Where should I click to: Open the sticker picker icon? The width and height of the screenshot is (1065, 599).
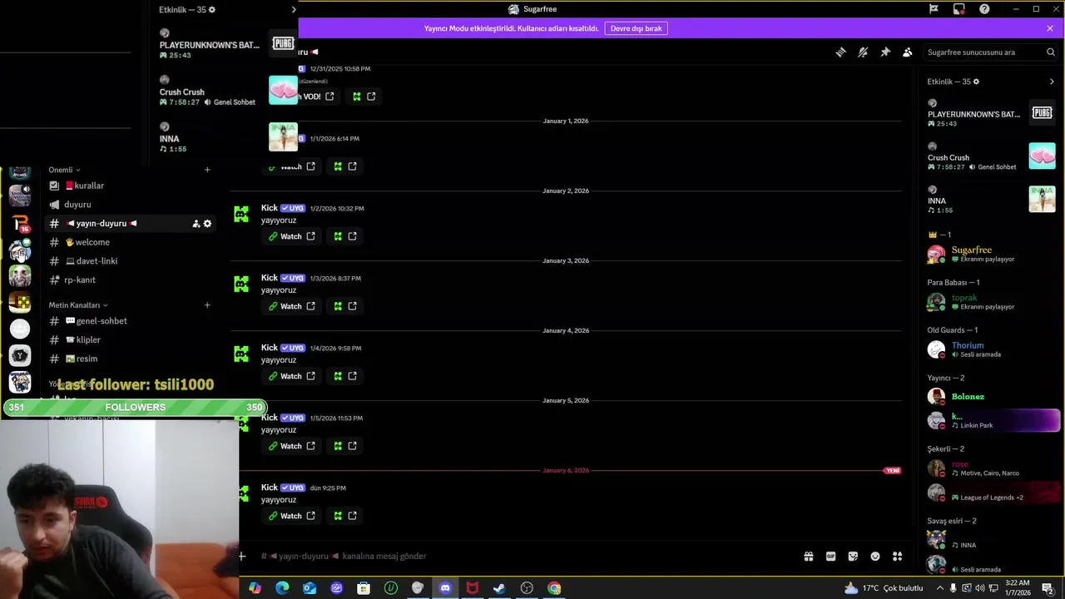853,557
